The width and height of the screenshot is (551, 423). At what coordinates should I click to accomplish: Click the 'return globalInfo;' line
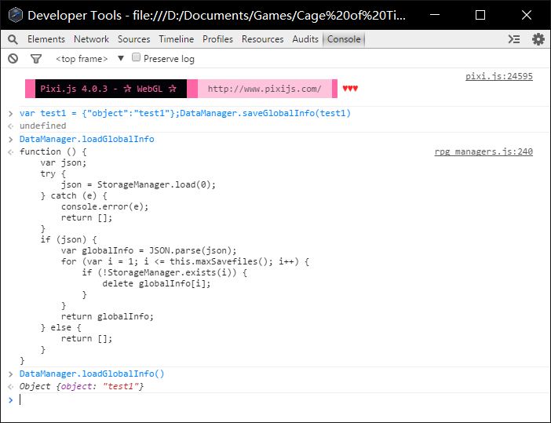[108, 316]
